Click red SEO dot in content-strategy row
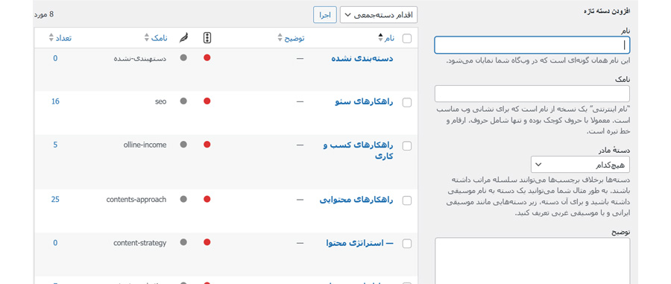 tap(207, 242)
